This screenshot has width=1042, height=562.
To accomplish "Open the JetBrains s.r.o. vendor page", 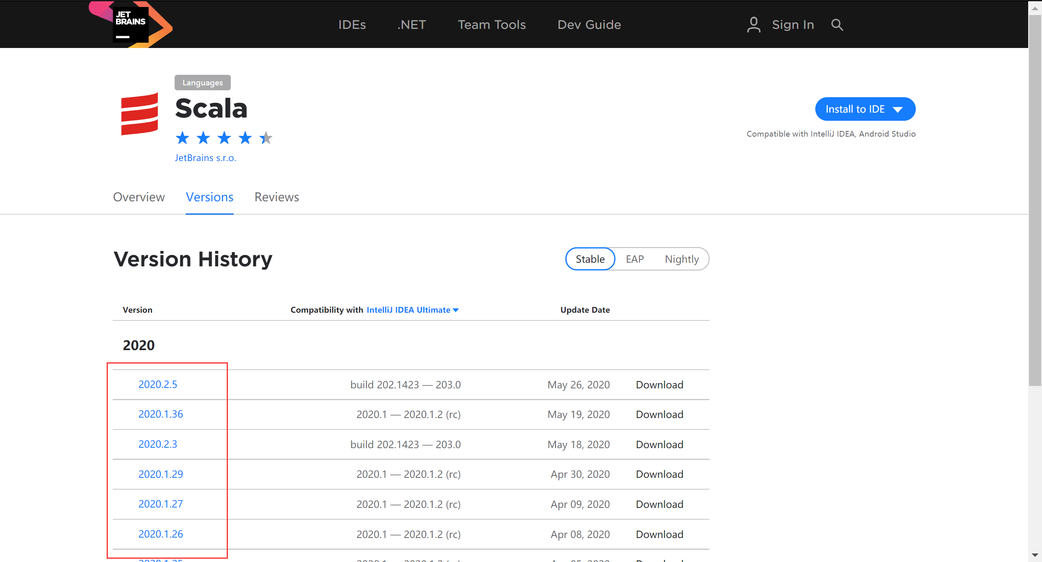I will pos(206,158).
